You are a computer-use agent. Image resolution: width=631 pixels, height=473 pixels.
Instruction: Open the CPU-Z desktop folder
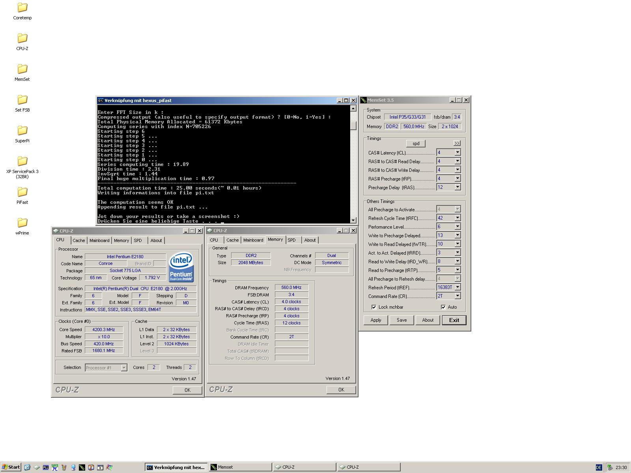(x=22, y=42)
